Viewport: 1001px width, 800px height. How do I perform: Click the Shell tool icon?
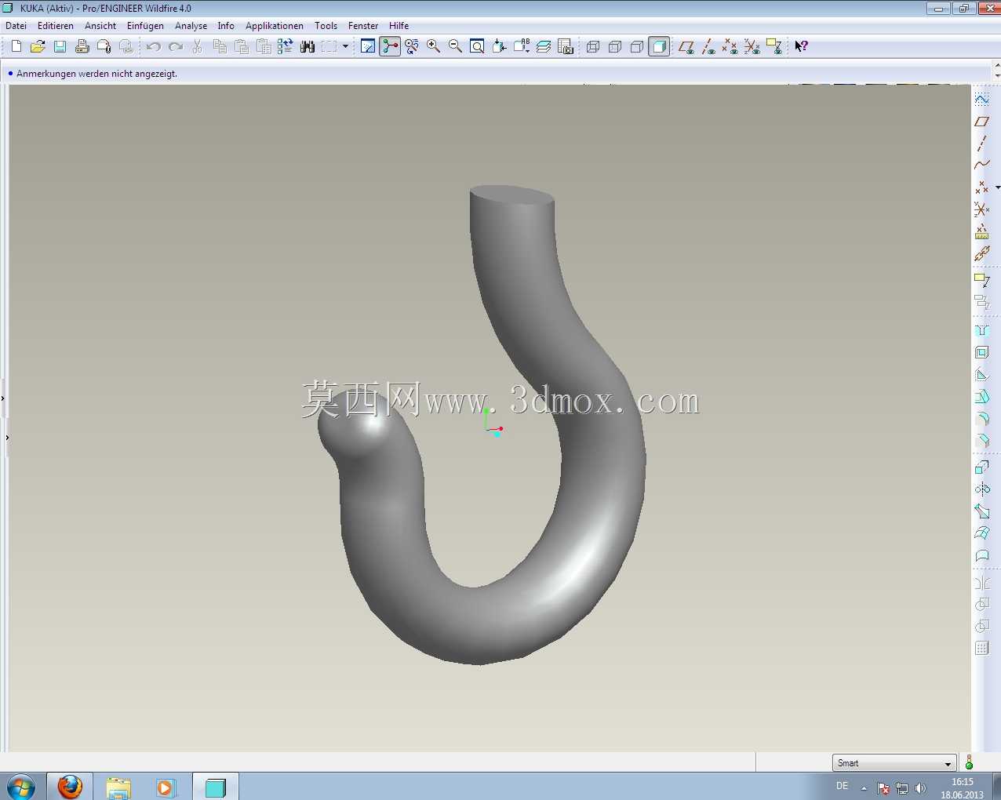[x=981, y=352]
